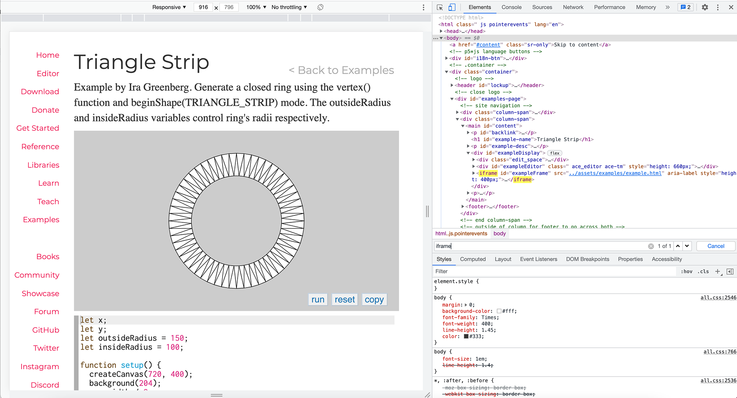
Task: Expand the margin shorthand property
Action: (466, 305)
